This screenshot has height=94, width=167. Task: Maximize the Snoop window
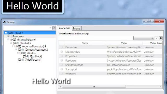(x=152, y=21)
